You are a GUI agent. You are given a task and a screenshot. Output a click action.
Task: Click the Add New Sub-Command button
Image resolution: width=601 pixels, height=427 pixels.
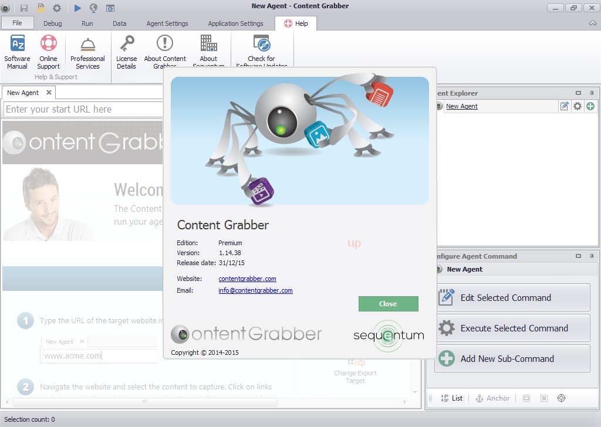pyautogui.click(x=512, y=358)
